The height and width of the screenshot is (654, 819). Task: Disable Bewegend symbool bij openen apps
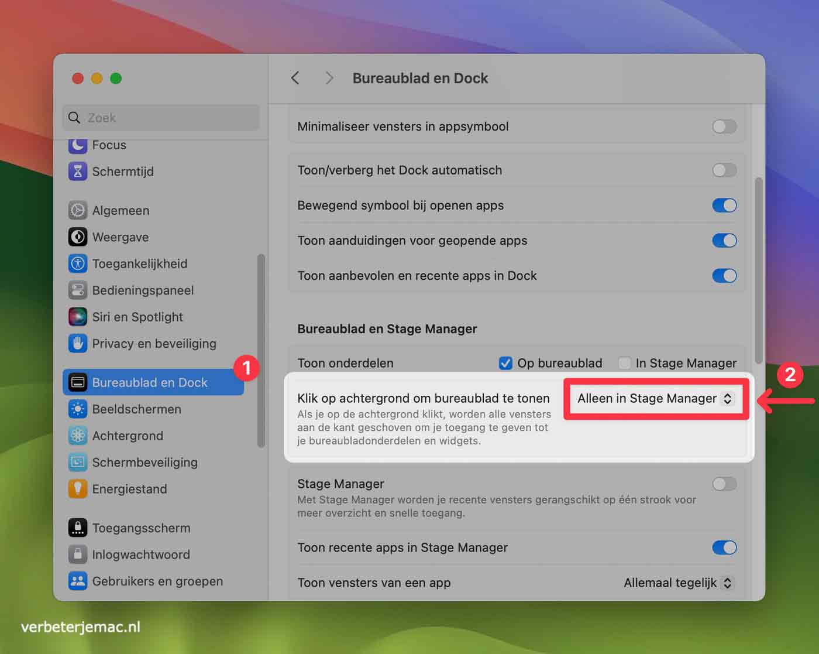724,206
